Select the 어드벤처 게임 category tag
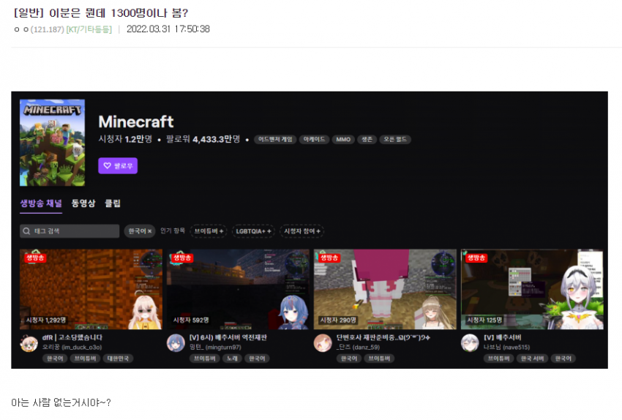Image resolution: width=622 pixels, height=420 pixels. pyautogui.click(x=275, y=139)
